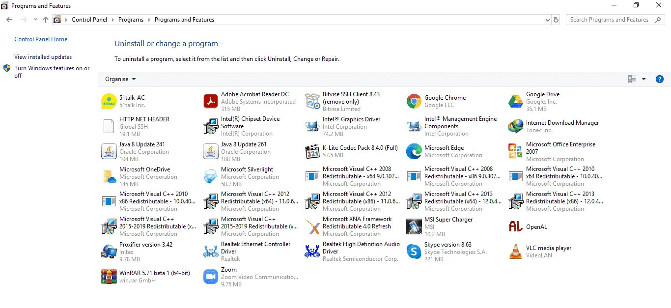Screen dimensions: 671x308
Task: Click the HTTP NET HEADER file icon
Action: [109, 126]
